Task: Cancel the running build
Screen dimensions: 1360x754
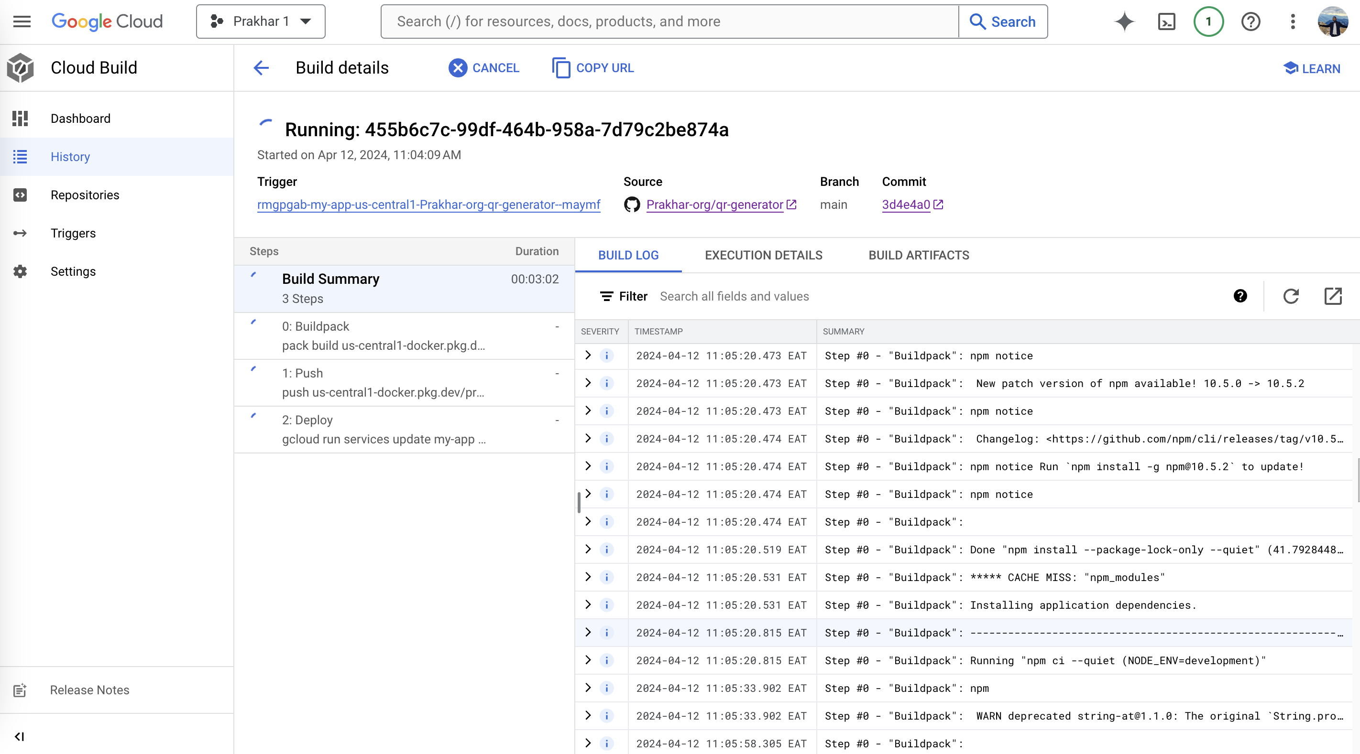Action: pos(483,67)
